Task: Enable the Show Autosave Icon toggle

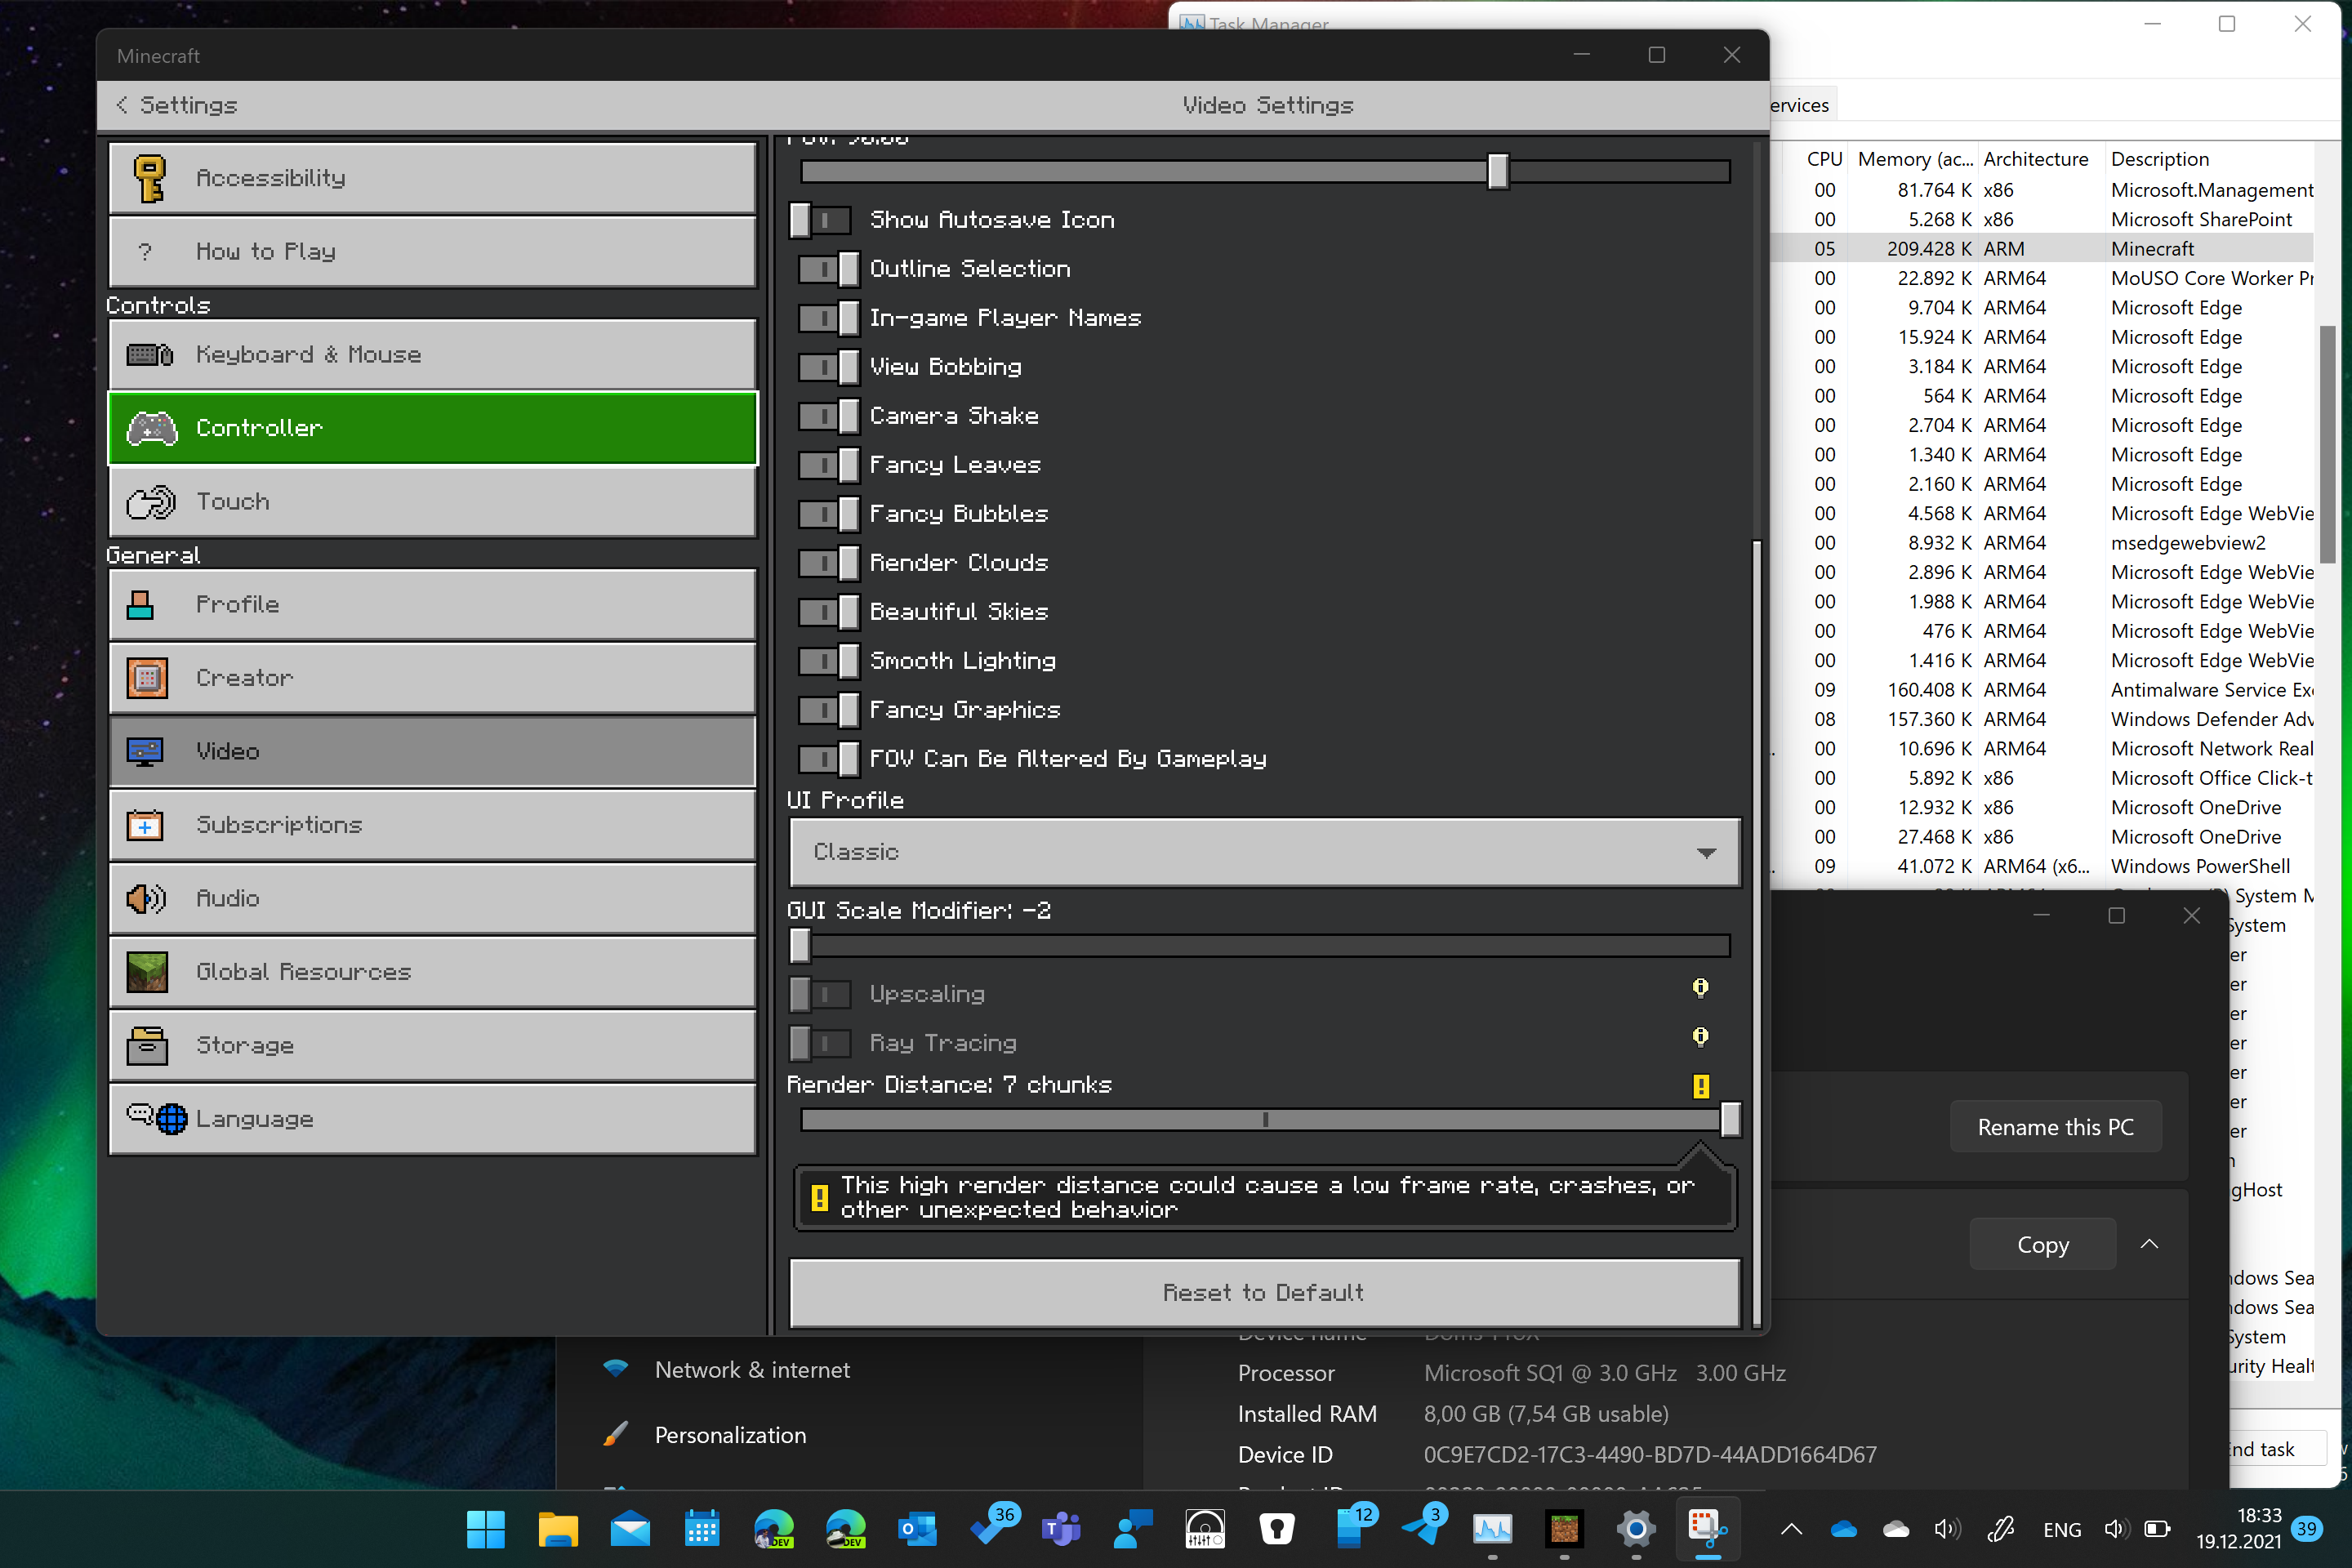Action: click(820, 220)
